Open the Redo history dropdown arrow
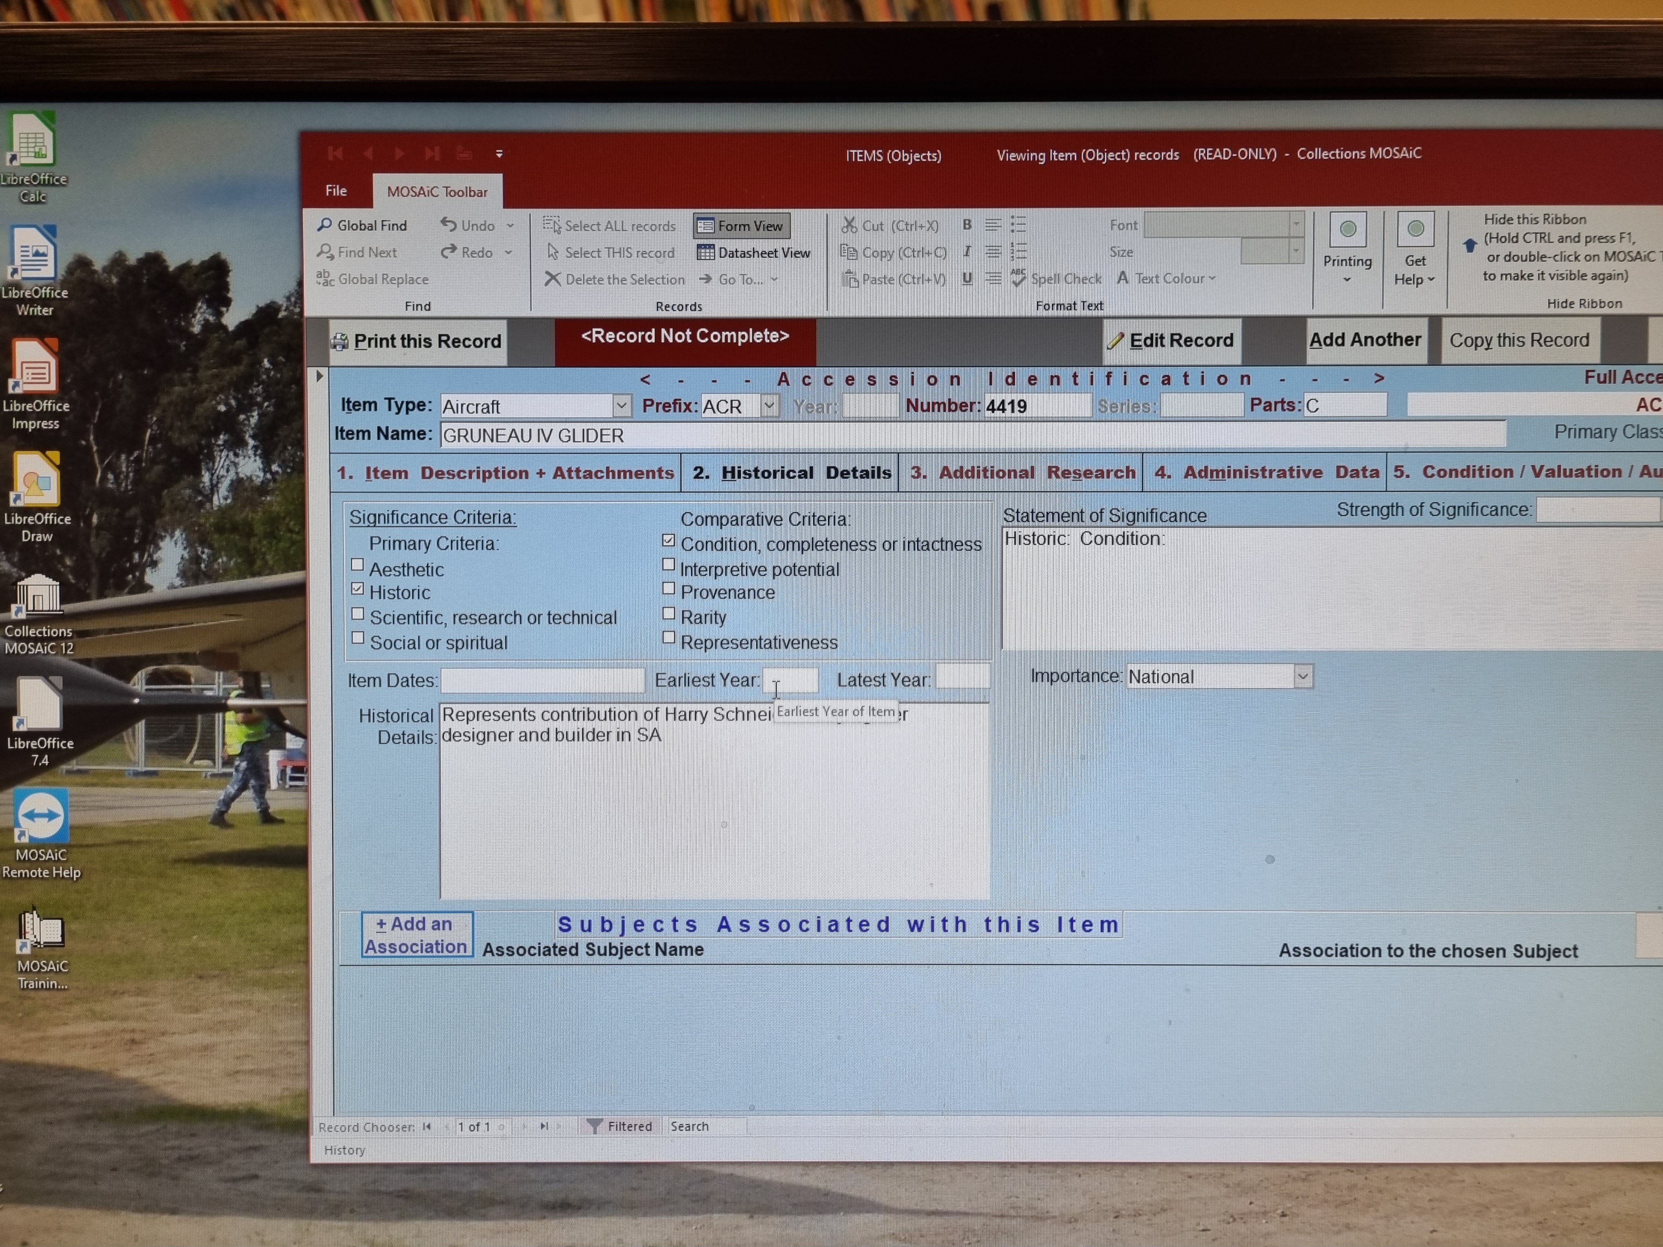The width and height of the screenshot is (1663, 1247). 508,252
